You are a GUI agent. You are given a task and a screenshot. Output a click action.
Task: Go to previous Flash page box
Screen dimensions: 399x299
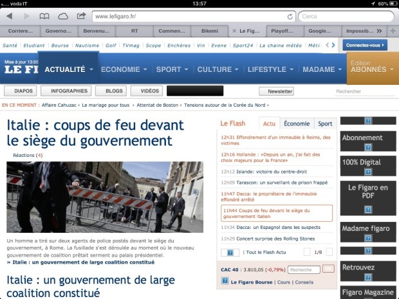click(307, 252)
